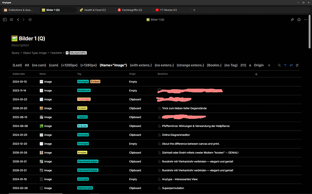Image resolution: width=312 pixels, height=194 pixels.
Task: Go back with the left arrow
Action: click(18, 20)
